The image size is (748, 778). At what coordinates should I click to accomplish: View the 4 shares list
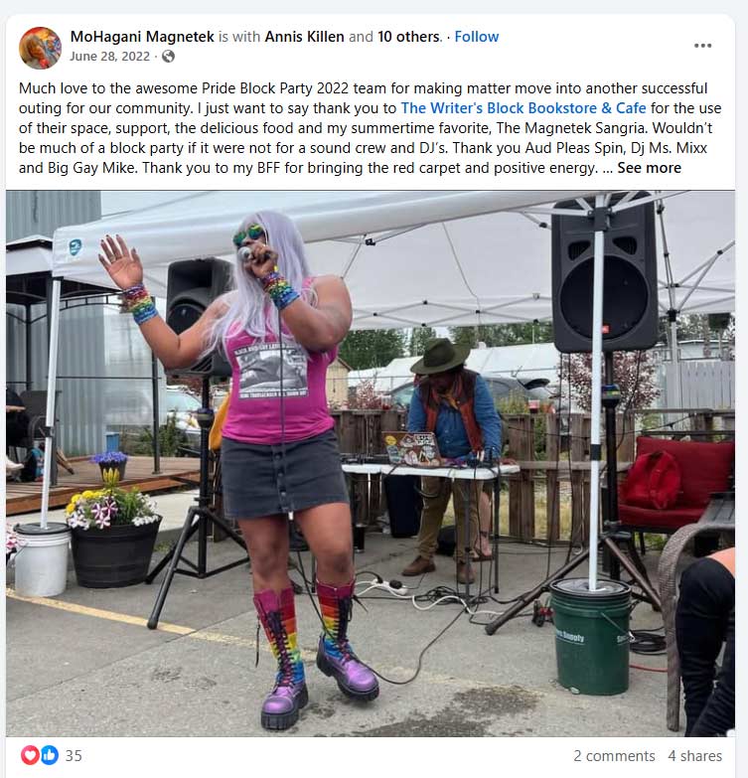(695, 756)
